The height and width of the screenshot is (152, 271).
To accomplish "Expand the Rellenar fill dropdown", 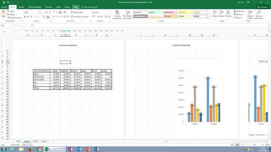I will pos(243,14).
